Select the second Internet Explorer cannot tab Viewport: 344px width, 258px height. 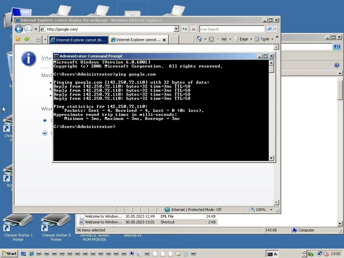tap(136, 40)
